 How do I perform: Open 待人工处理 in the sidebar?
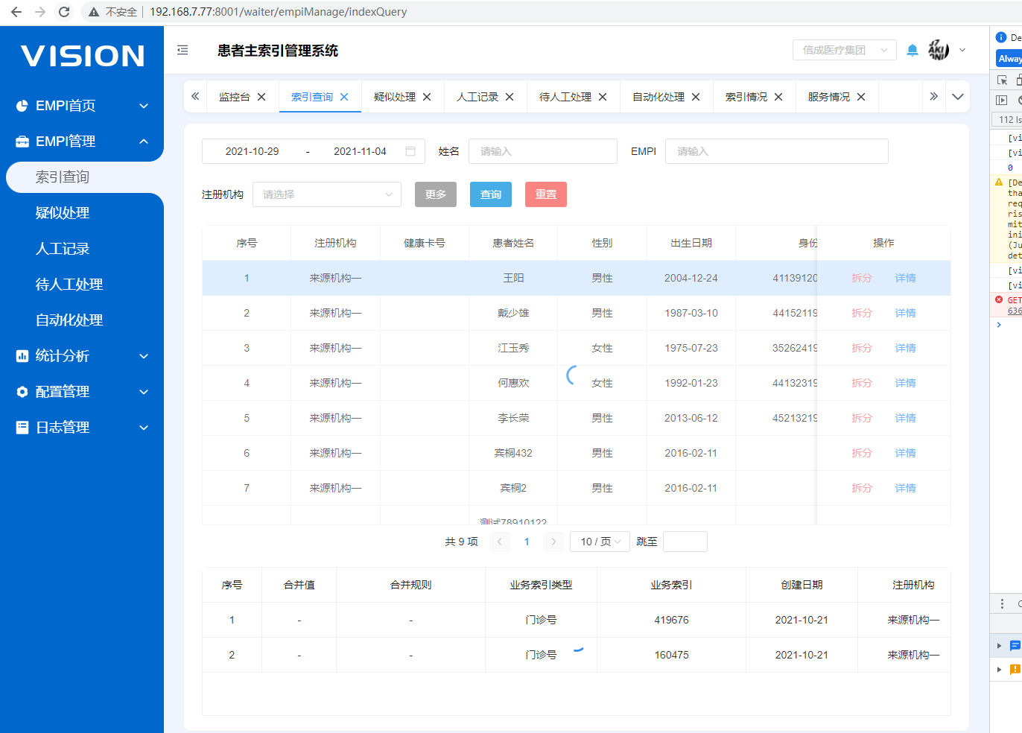point(69,285)
